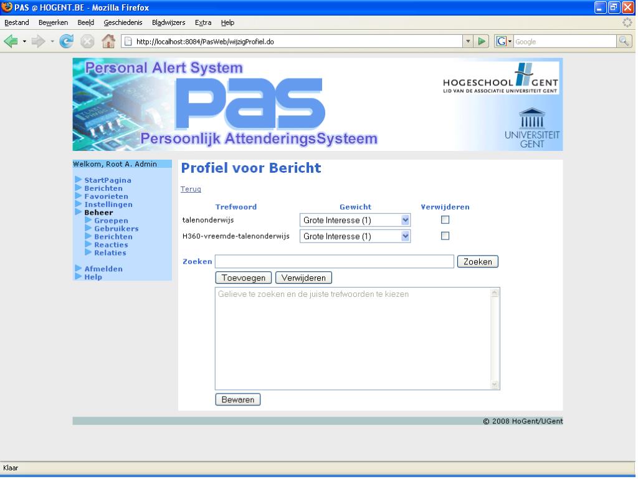Click the arrow icon beside Groepen
Screen dimensions: 638x479
pyautogui.click(x=88, y=220)
